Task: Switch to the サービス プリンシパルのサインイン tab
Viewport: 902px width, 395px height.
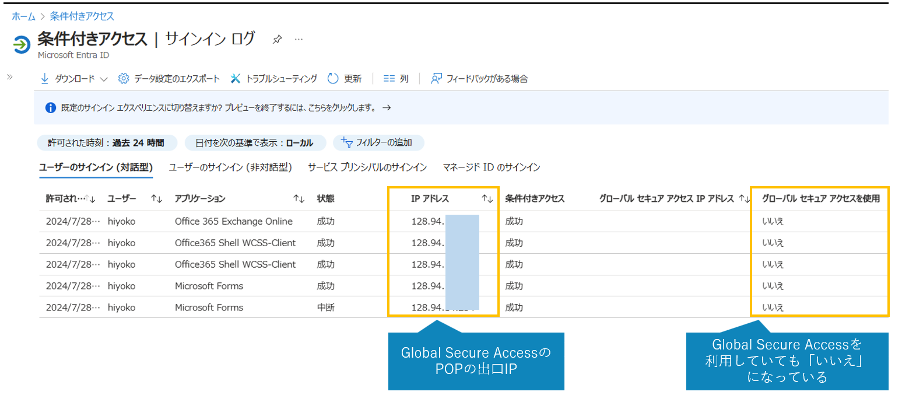Action: point(367,167)
